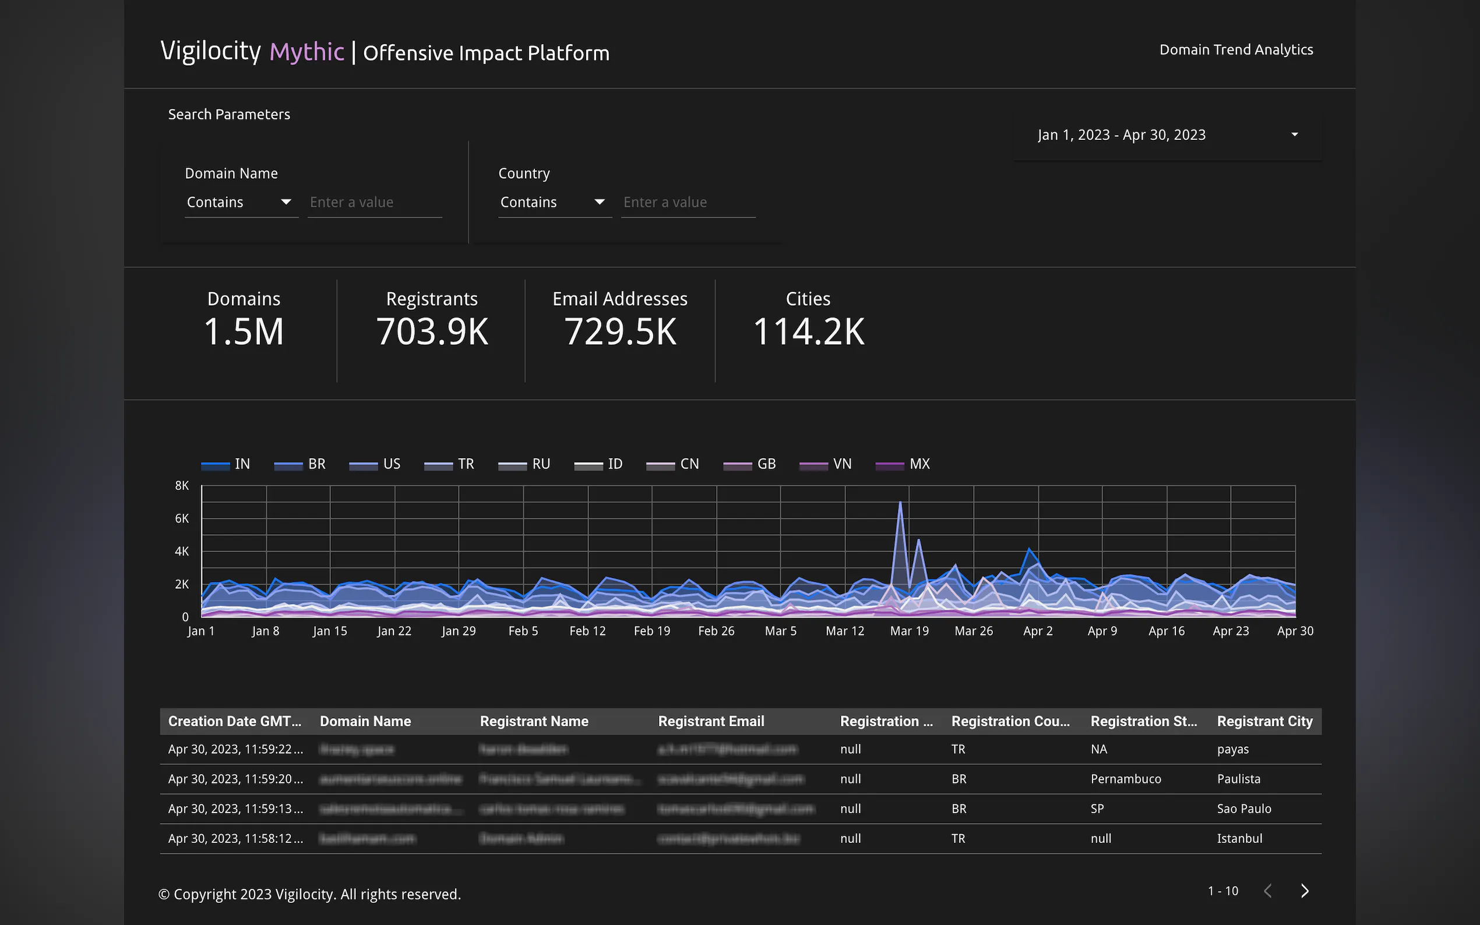Toggle the BR series in chart legend
The width and height of the screenshot is (1480, 925).
click(x=316, y=464)
